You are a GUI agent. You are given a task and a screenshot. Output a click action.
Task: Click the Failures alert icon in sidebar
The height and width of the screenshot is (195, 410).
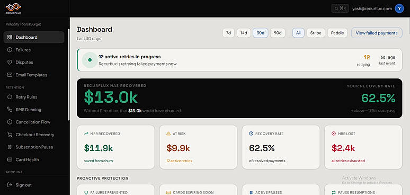tap(10, 50)
